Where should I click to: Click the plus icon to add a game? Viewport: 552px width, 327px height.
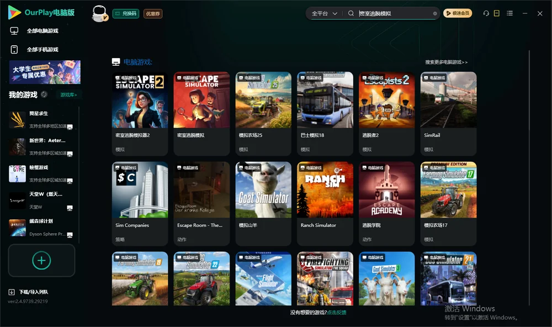click(41, 260)
